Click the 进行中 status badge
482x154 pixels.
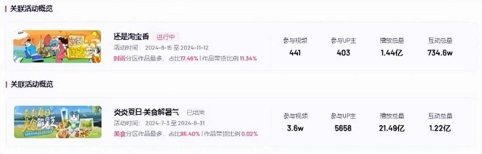(x=166, y=37)
